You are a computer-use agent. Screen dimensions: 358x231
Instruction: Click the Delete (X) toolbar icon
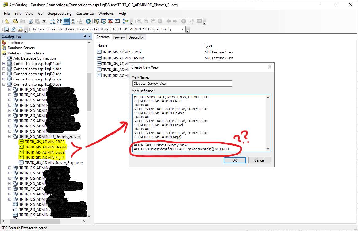(x=44, y=21)
